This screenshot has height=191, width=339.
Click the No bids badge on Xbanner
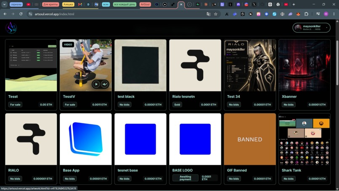click(x=289, y=105)
